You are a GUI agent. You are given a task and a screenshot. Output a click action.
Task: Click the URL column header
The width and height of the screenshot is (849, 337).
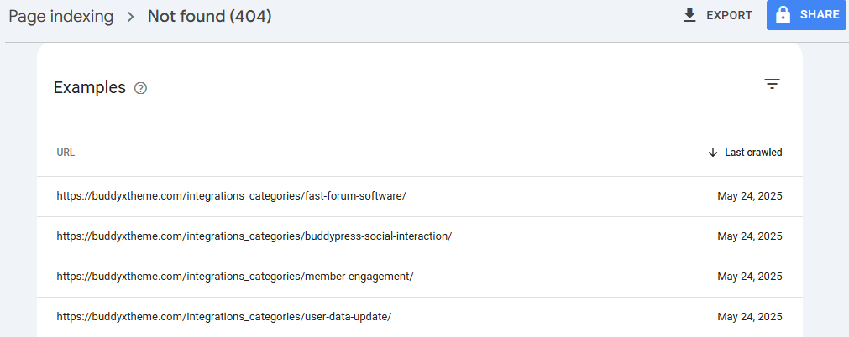tap(66, 153)
